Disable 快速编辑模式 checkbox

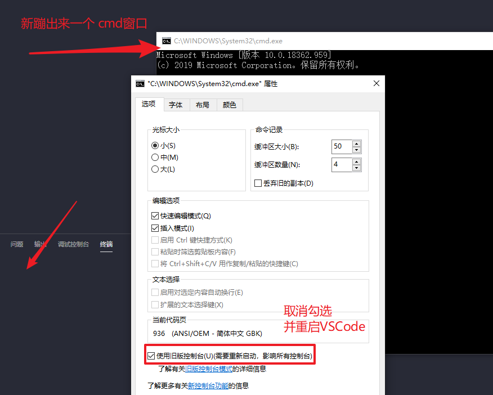coord(154,216)
